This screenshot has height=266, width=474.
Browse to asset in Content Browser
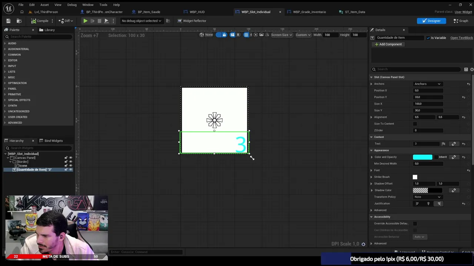[x=19, y=21]
